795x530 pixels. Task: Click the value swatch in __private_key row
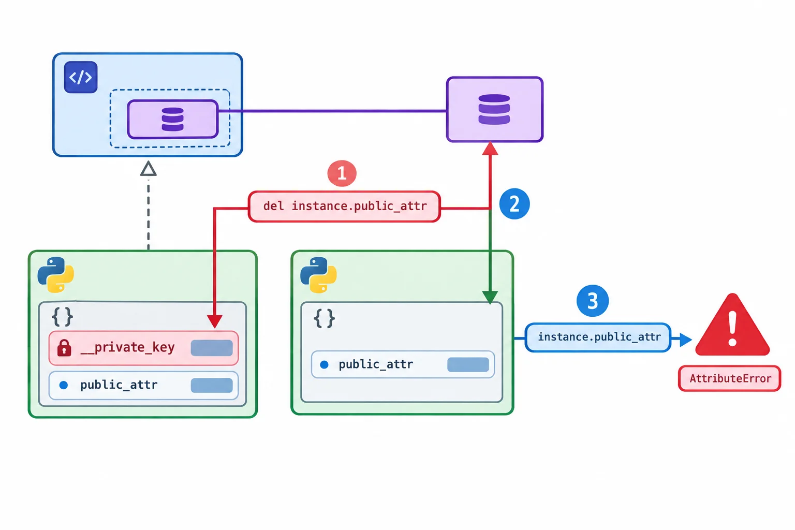click(212, 348)
